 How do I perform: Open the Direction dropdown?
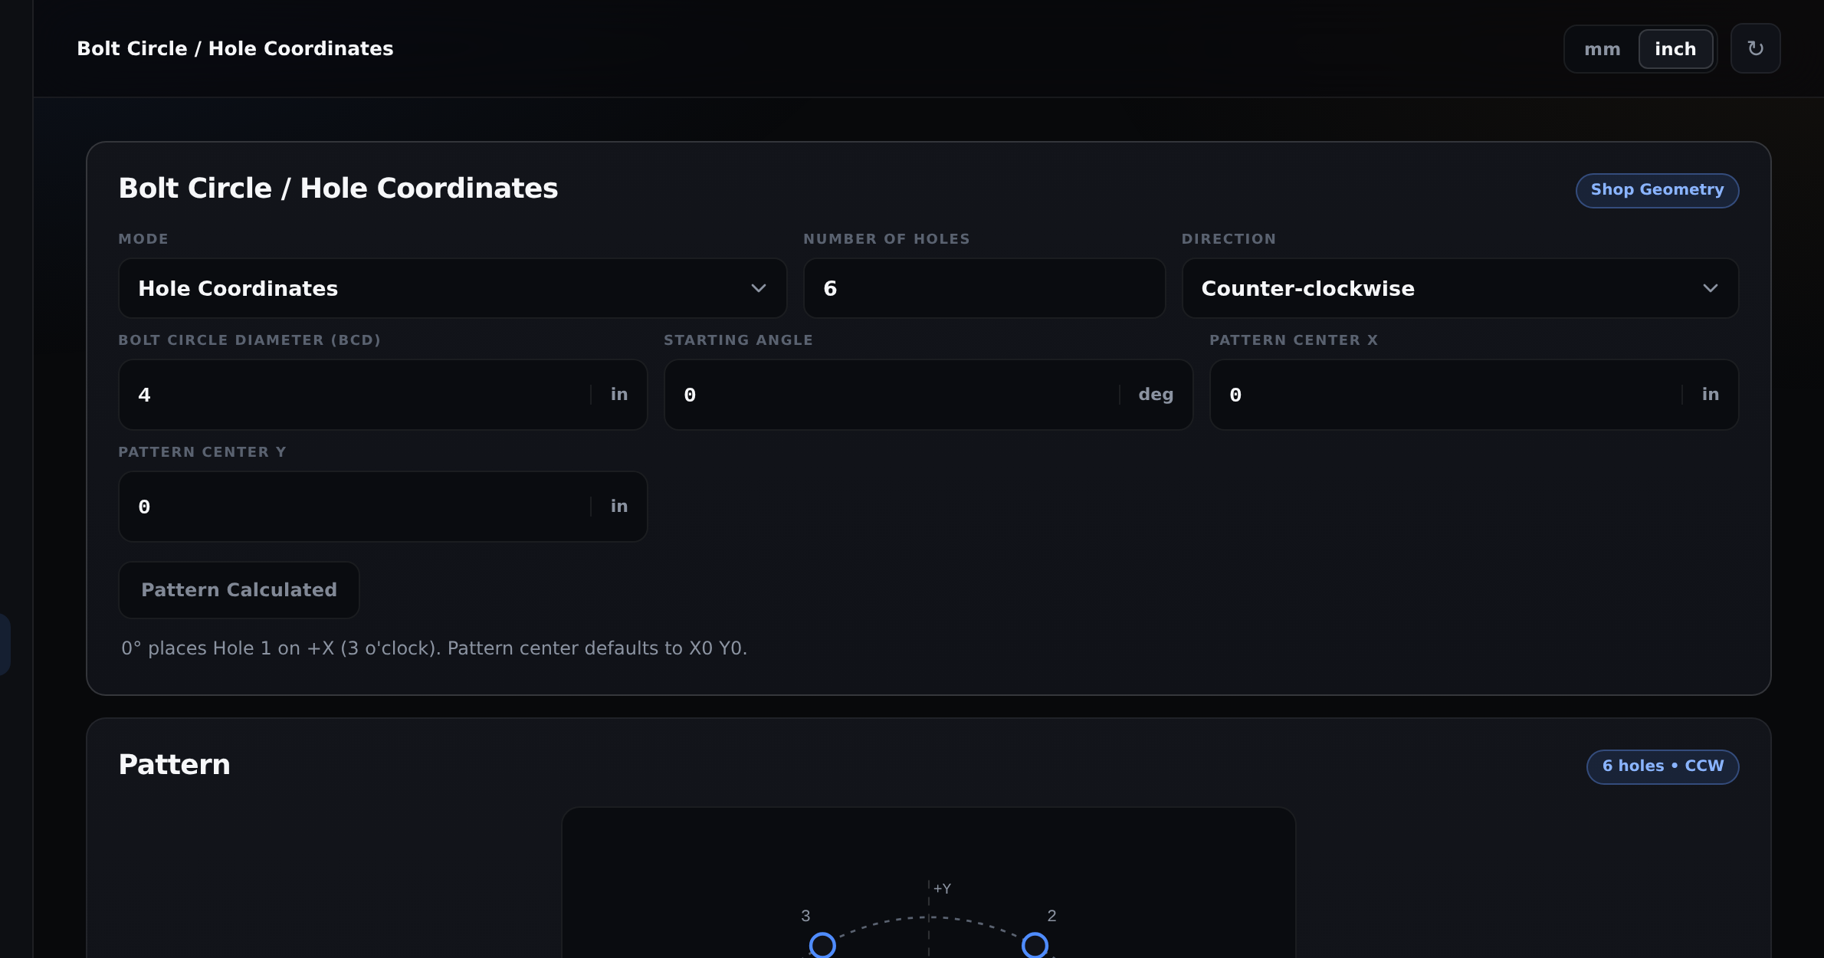pyautogui.click(x=1460, y=288)
